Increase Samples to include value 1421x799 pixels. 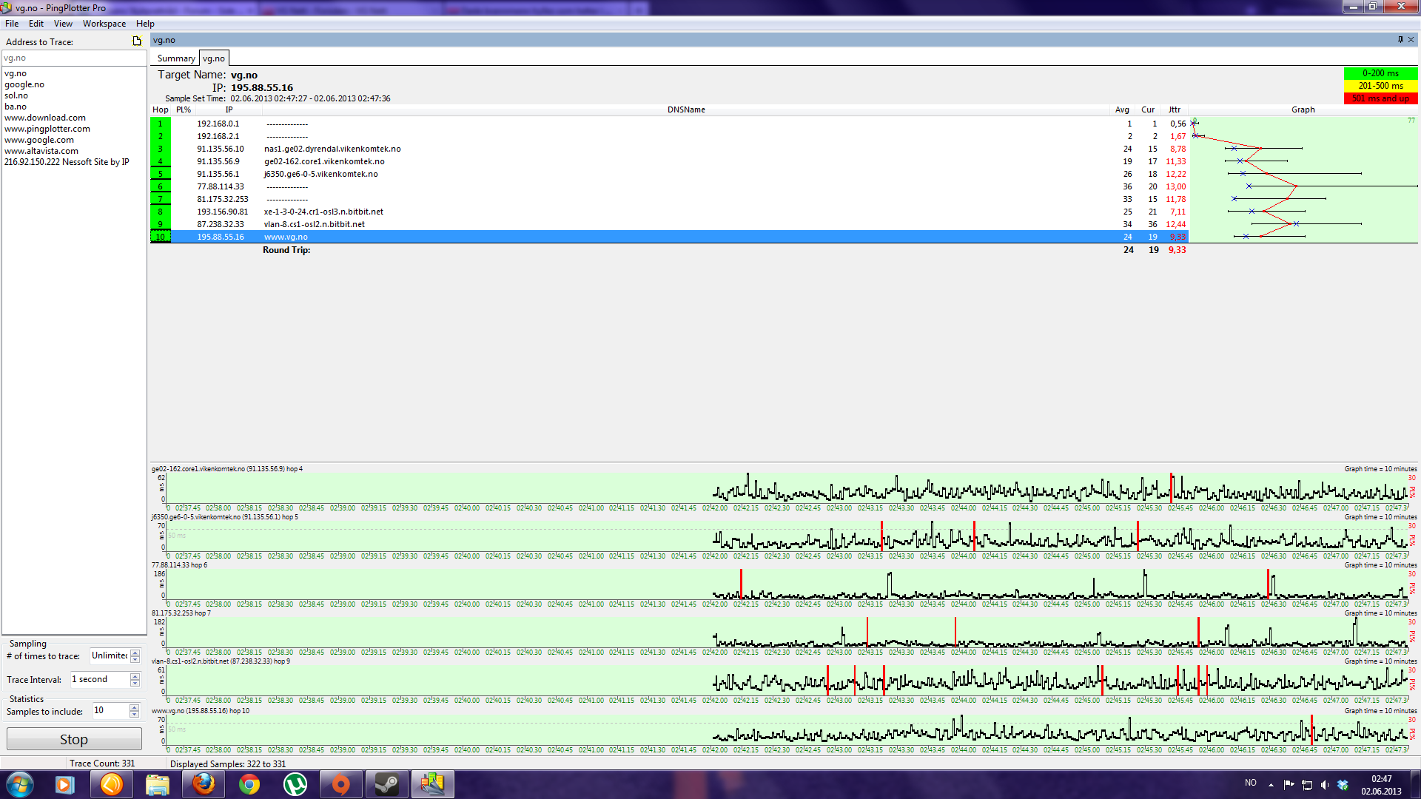point(134,707)
